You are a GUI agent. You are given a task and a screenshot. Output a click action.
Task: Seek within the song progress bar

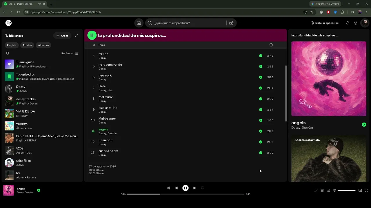point(185,194)
